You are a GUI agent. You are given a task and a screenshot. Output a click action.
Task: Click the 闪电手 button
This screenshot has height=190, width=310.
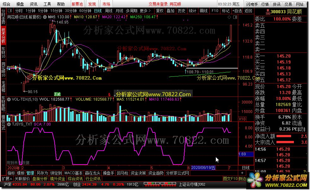tap(252, 4)
